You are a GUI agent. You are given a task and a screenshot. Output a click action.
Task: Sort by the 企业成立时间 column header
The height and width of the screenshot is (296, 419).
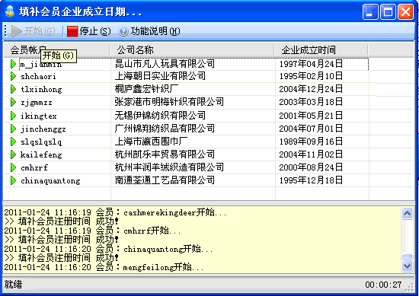coord(321,50)
